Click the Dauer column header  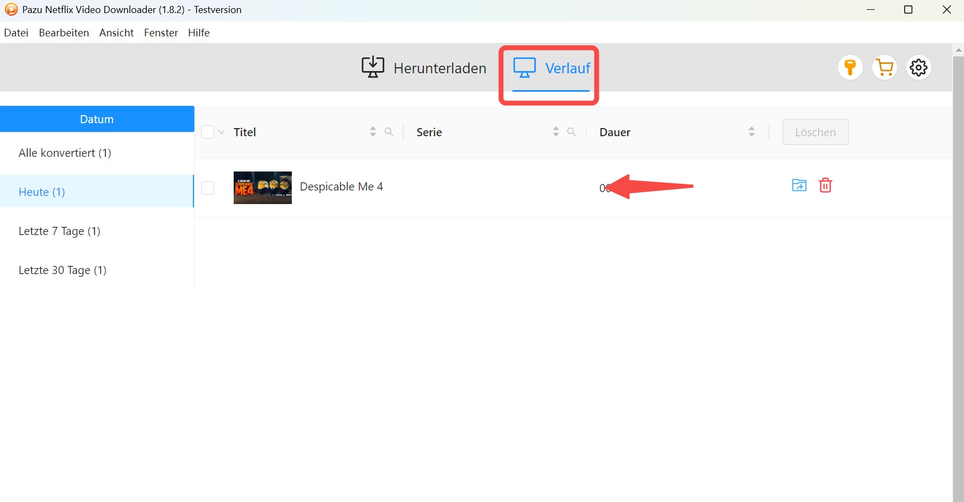pos(615,132)
